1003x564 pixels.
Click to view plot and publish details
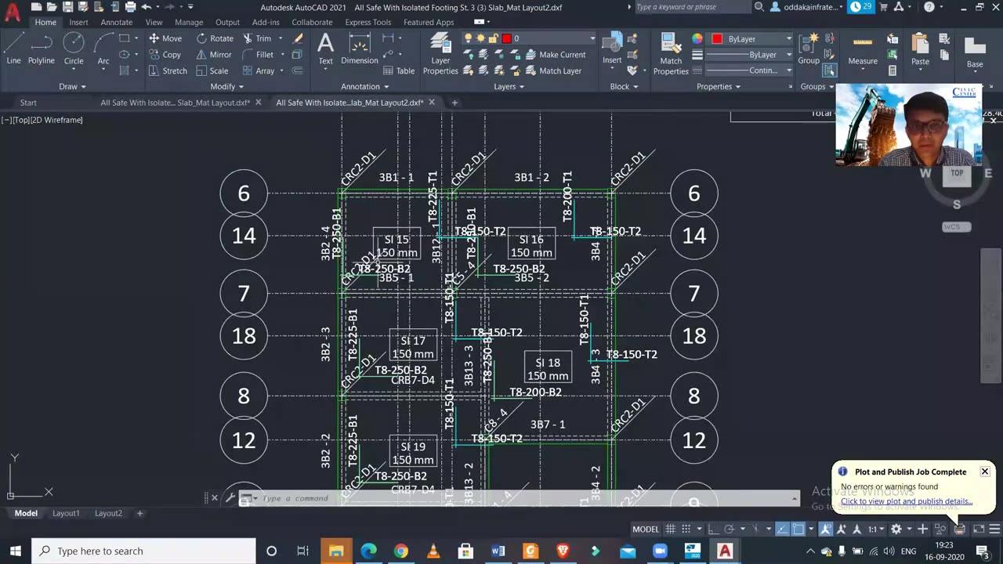click(x=907, y=501)
